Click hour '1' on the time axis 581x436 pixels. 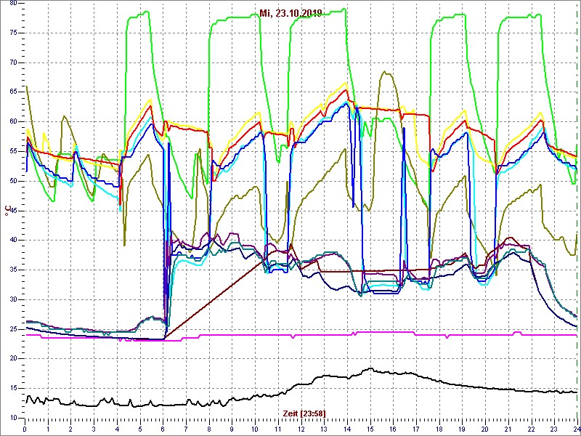coord(48,429)
